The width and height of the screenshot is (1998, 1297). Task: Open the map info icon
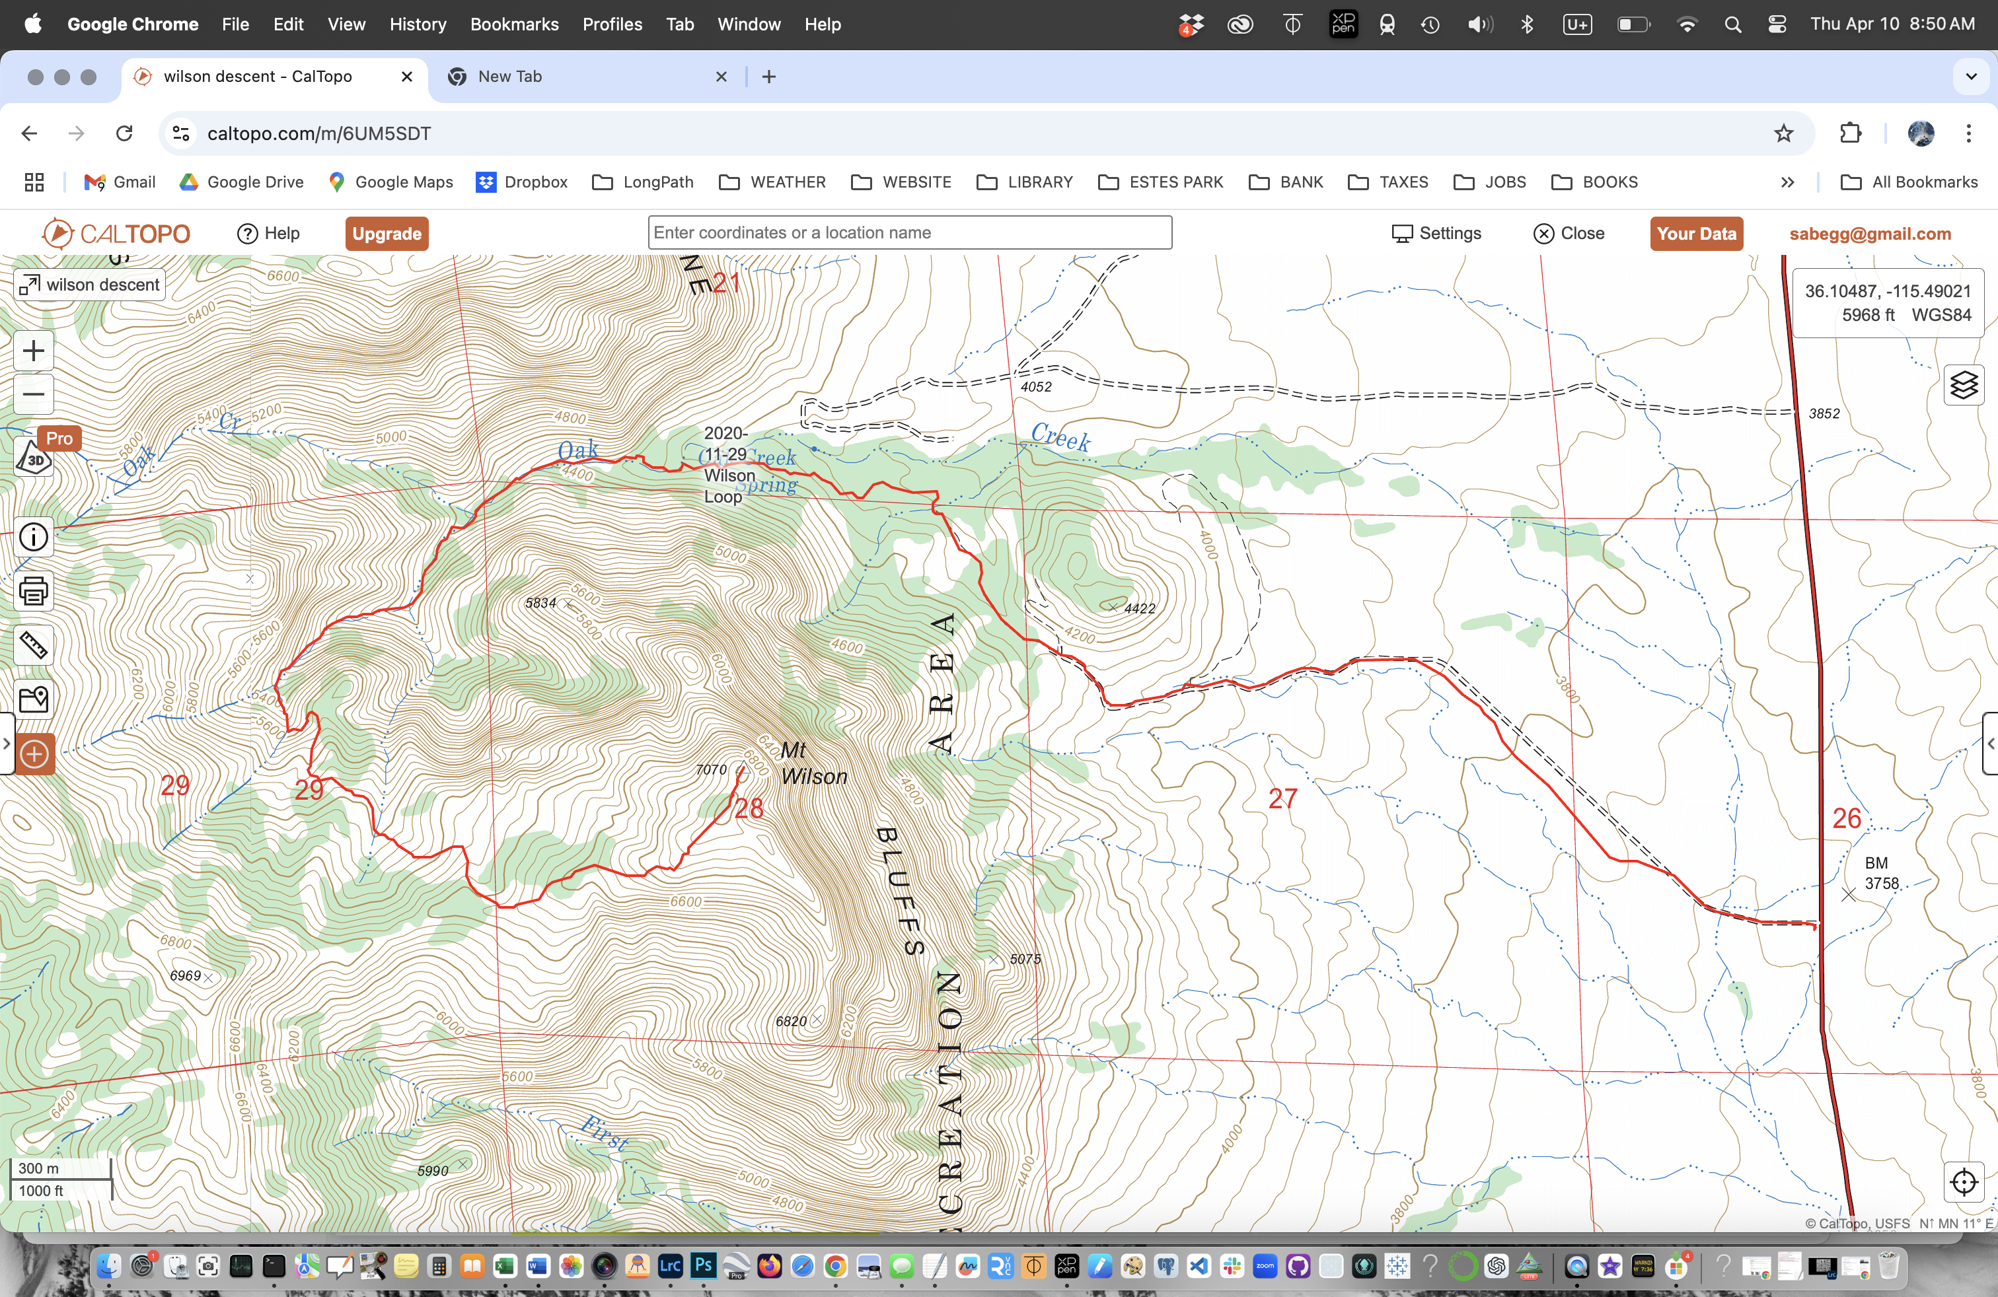click(x=34, y=537)
